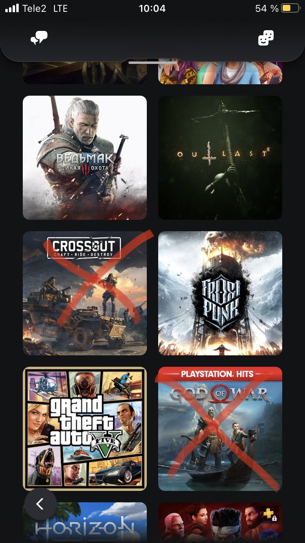Select the Crossout game cover
This screenshot has height=543, width=305.
point(85,293)
